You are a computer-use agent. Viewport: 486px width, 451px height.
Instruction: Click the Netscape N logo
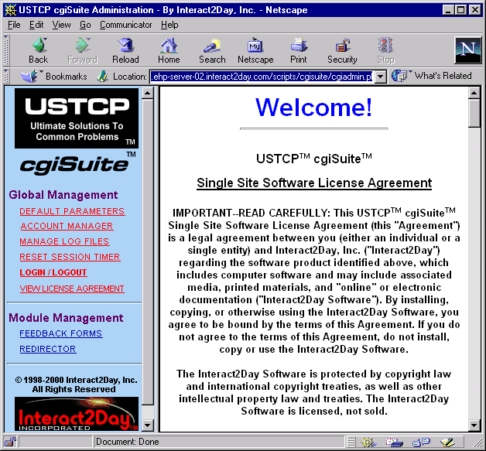tap(467, 50)
